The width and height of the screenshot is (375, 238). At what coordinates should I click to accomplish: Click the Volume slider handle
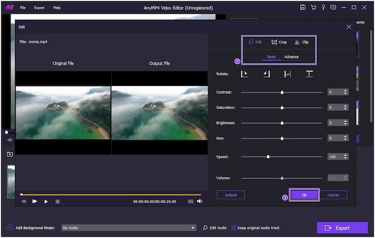(x=282, y=178)
